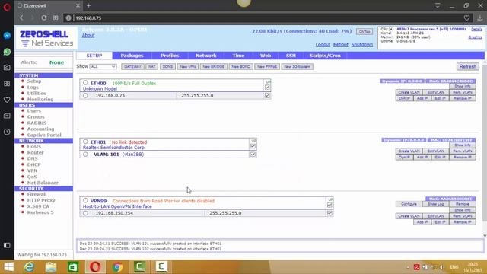Toggle the sidebar panel icon at bottom-left

[x=7, y=245]
